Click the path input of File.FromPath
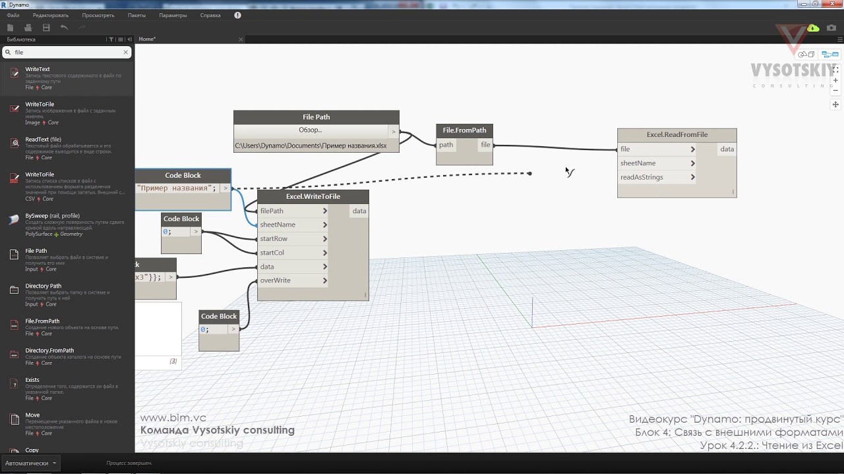Screen dimensions: 844x474 [447, 145]
